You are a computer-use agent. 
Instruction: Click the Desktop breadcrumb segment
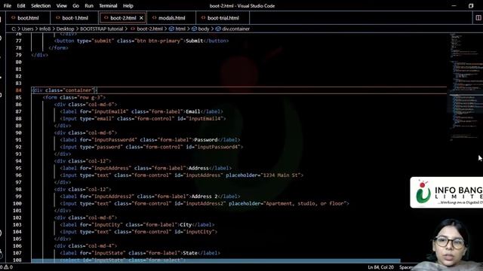pos(66,29)
